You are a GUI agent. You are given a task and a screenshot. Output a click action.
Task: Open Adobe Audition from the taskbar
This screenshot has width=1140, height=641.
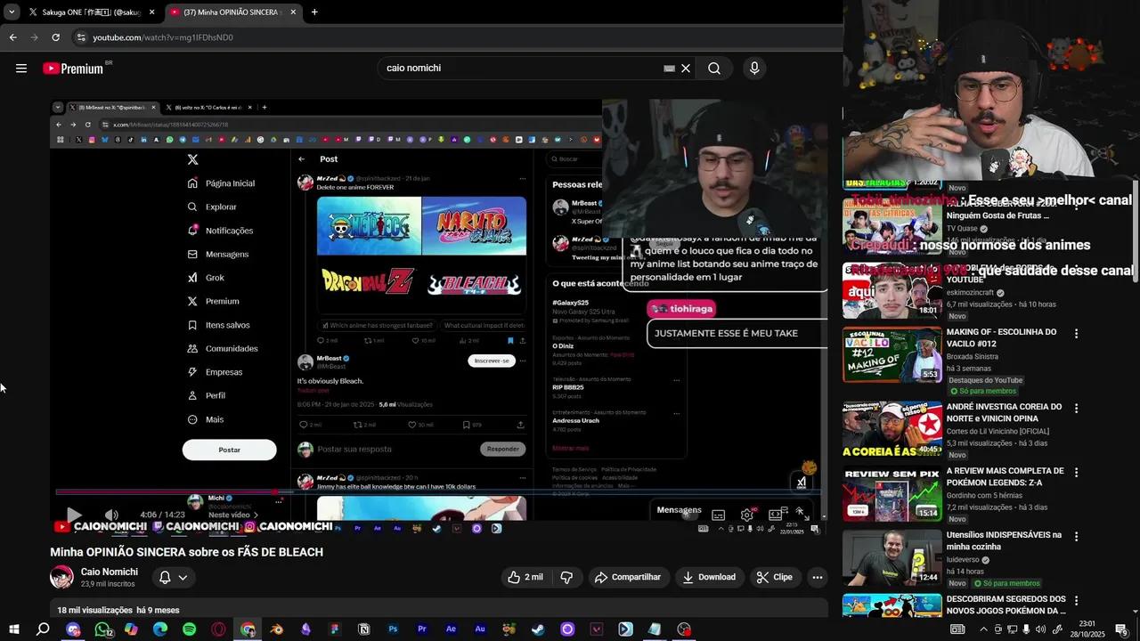(480, 629)
